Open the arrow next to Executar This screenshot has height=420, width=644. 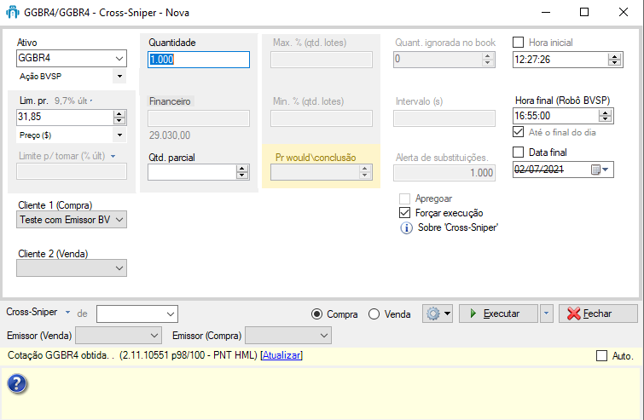tap(547, 314)
